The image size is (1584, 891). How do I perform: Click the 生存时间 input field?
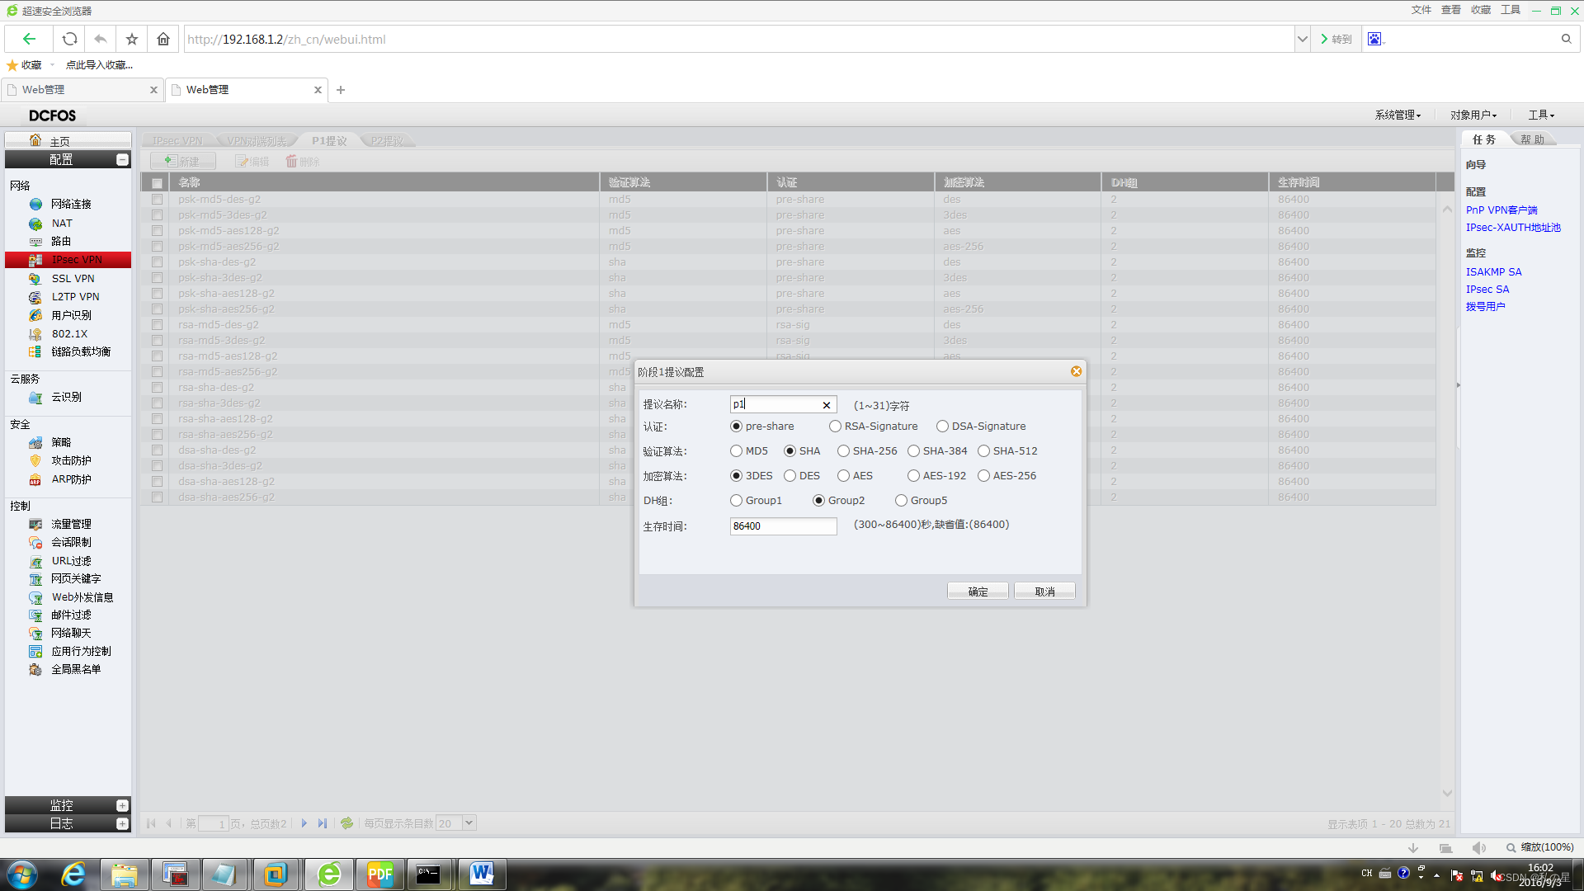783,526
